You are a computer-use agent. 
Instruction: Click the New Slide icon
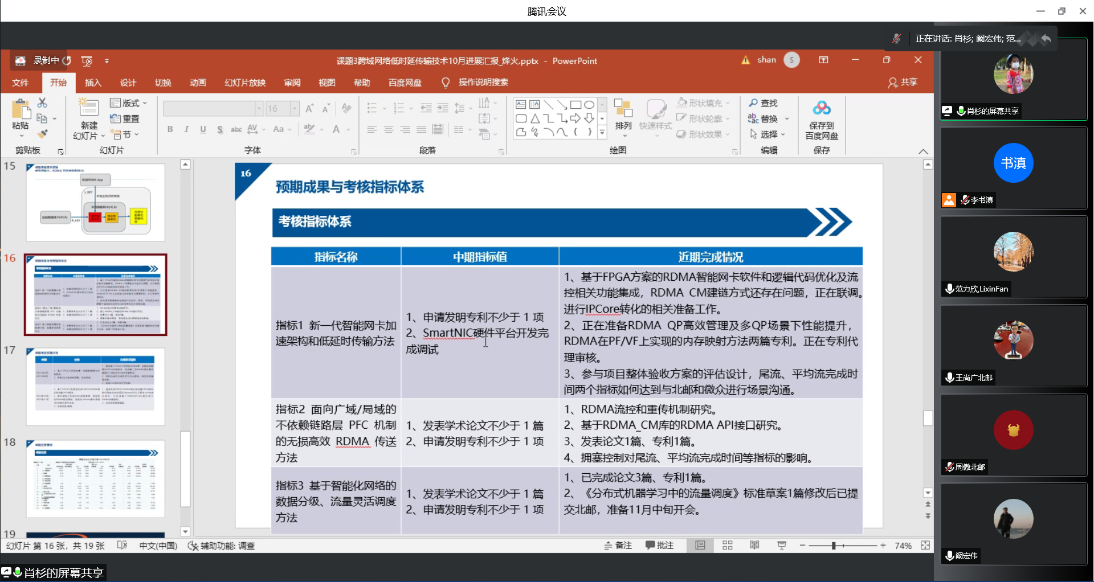[89, 107]
